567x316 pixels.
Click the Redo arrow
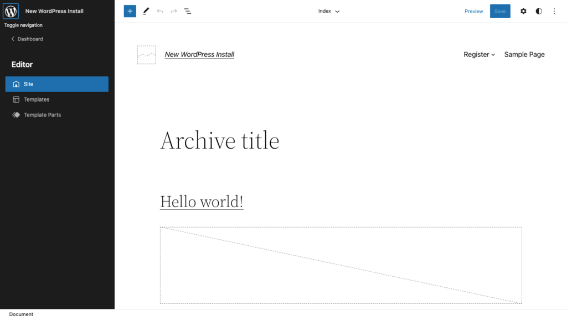point(174,11)
